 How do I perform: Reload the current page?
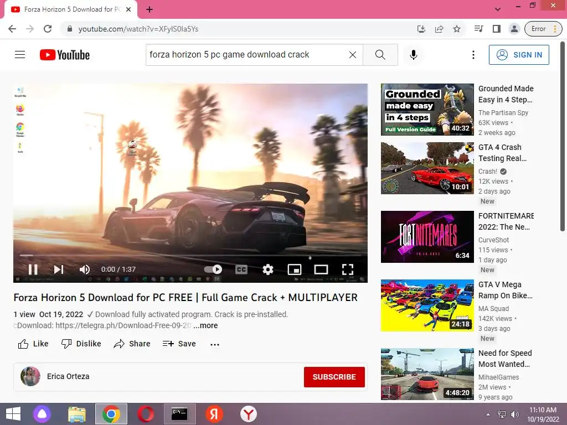48,29
